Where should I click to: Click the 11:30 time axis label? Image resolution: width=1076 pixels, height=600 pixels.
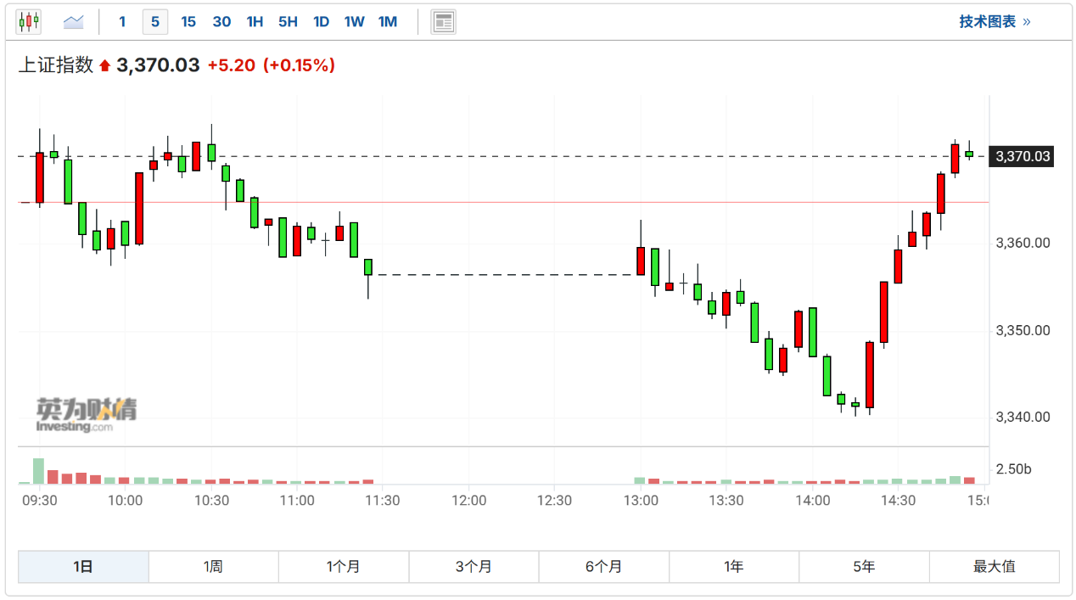383,501
